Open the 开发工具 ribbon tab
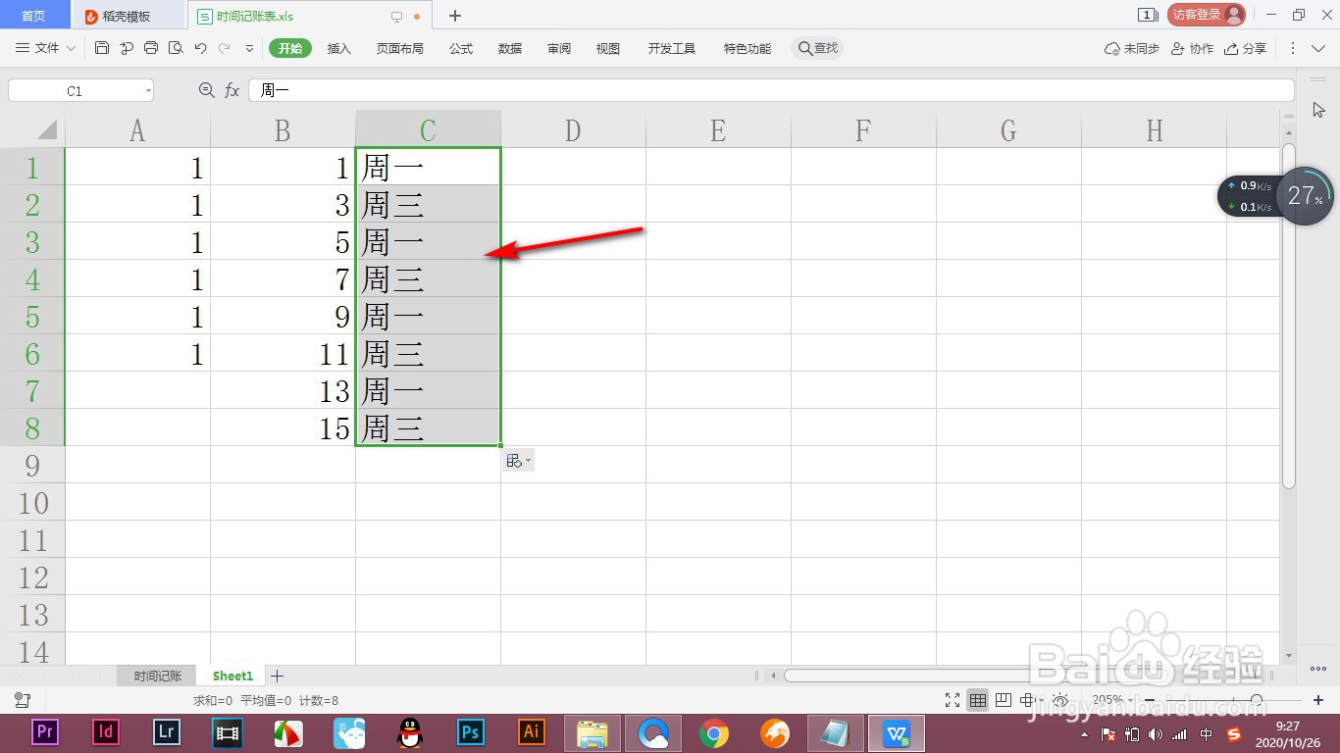 click(672, 48)
